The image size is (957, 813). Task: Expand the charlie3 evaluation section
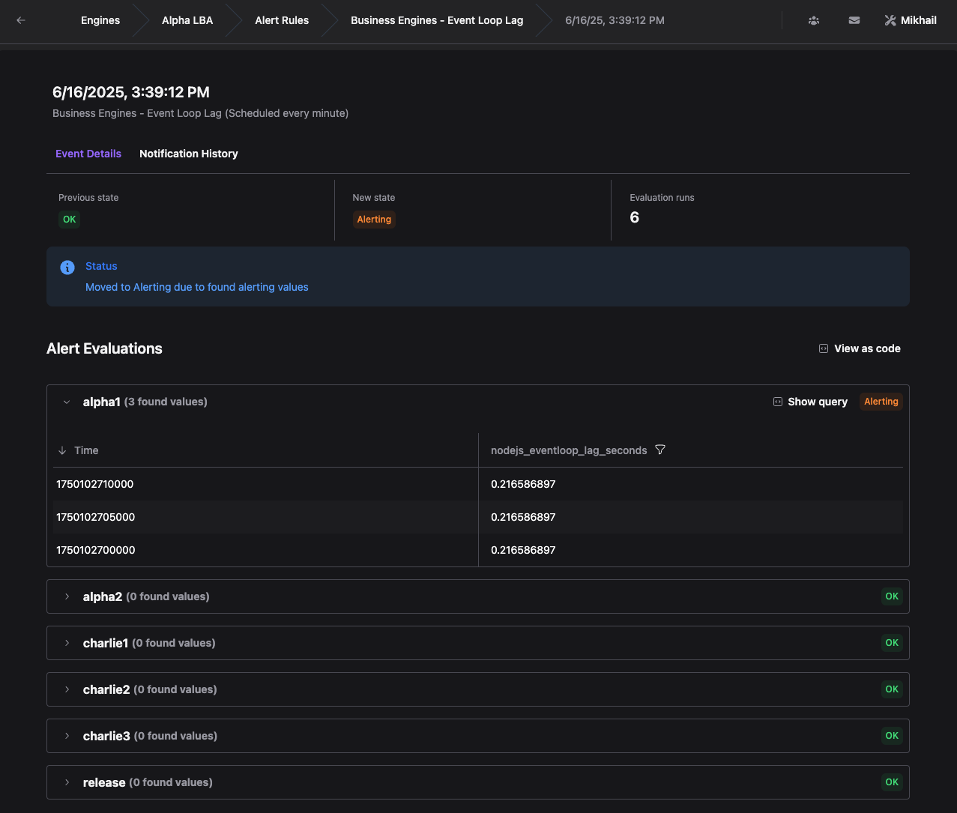tap(67, 736)
